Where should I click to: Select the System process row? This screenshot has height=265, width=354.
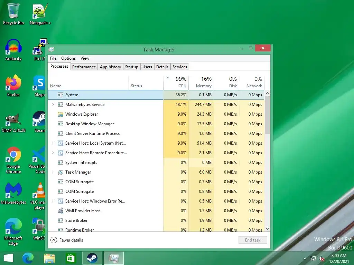coord(156,95)
